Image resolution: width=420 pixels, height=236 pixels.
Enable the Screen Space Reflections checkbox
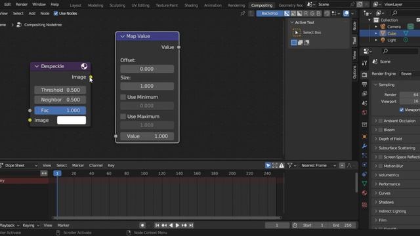click(381, 157)
